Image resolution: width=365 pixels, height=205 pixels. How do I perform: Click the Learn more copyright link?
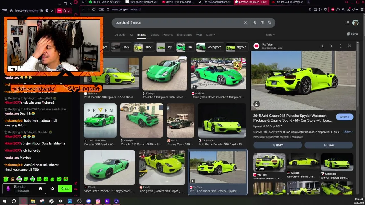[x=297, y=137]
